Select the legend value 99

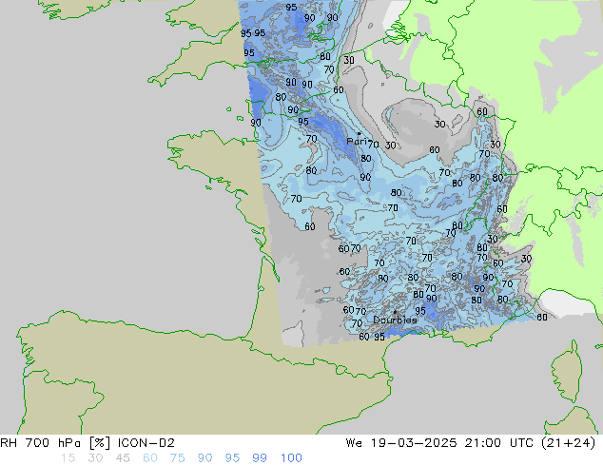pos(260,458)
